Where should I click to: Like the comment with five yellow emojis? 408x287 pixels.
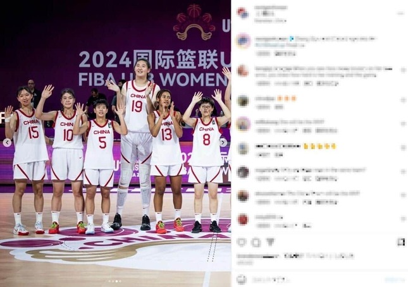click(403, 148)
